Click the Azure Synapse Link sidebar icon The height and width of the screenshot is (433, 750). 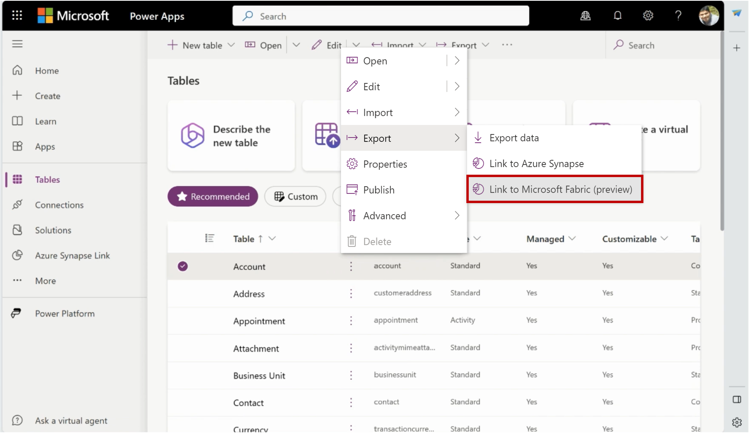click(x=18, y=255)
